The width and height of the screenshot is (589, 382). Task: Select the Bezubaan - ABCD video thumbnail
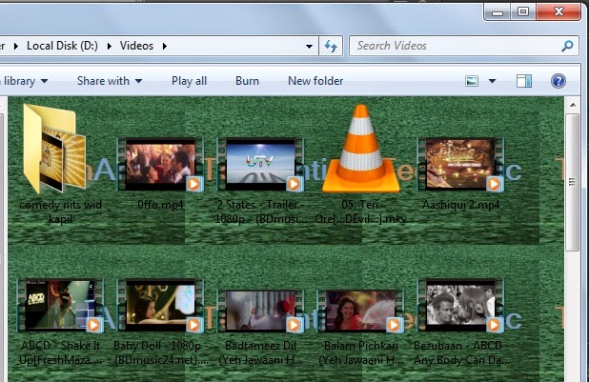460,305
